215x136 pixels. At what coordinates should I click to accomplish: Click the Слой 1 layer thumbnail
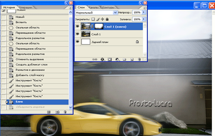click(86, 34)
